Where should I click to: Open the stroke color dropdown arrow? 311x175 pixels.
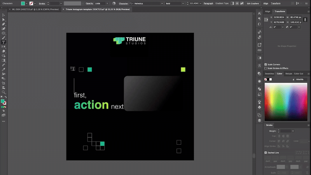coord(35,3)
